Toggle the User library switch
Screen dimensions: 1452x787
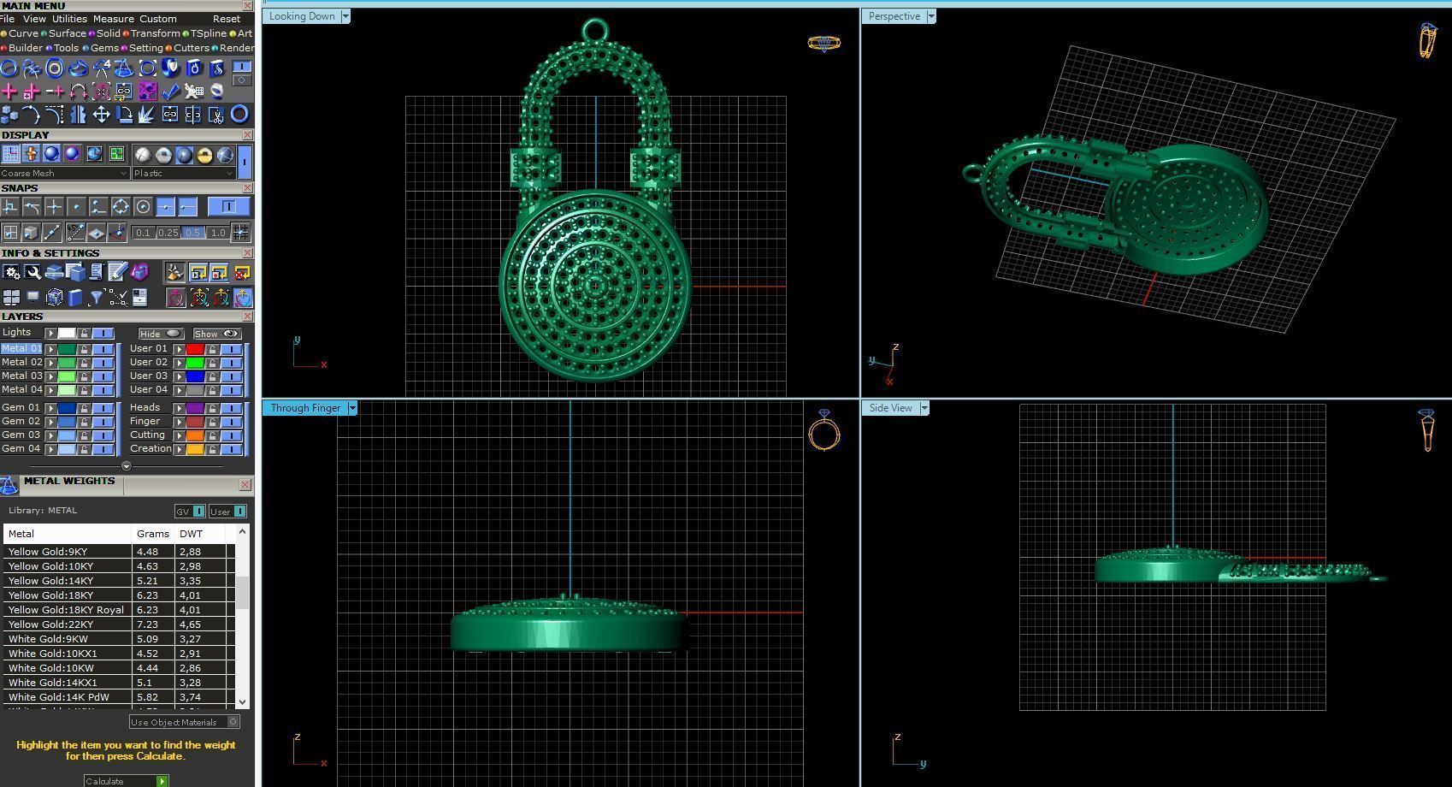(x=239, y=512)
